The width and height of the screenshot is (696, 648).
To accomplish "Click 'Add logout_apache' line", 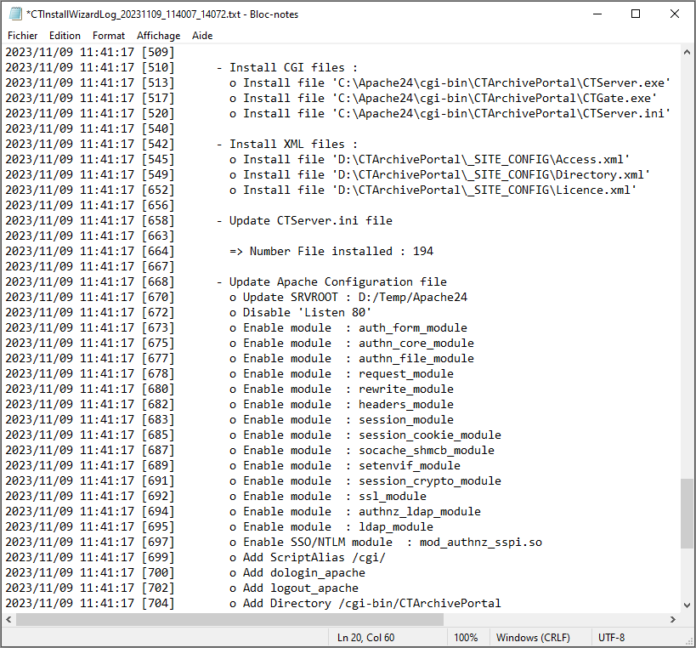I will (294, 588).
